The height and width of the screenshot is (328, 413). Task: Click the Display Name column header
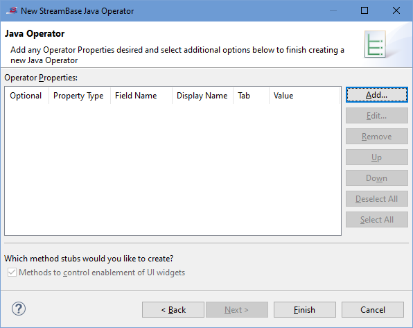(x=202, y=96)
